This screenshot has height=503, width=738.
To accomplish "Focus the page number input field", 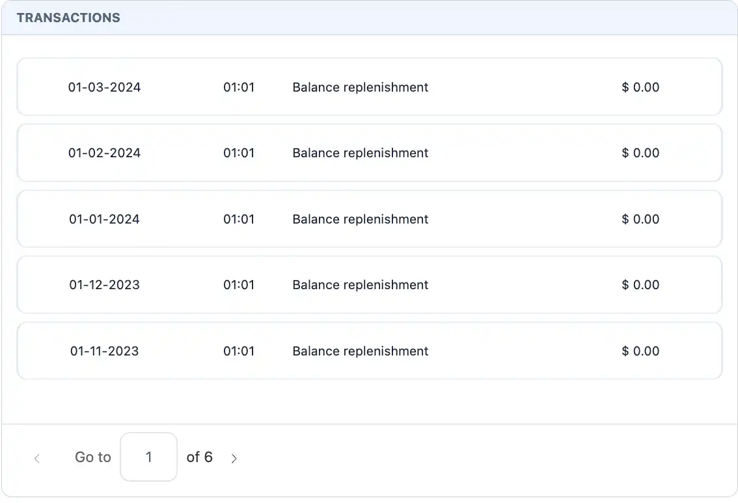I will pos(148,457).
